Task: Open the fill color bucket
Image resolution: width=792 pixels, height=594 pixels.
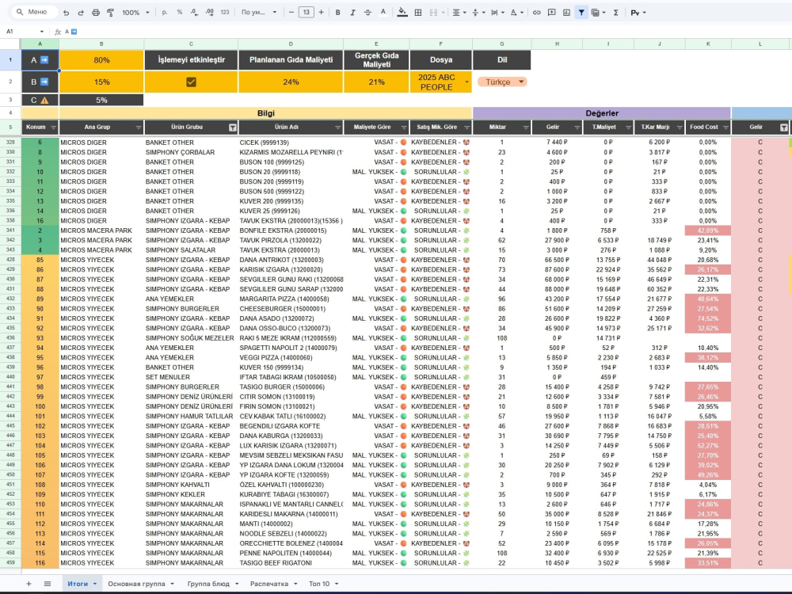Action: click(x=402, y=13)
